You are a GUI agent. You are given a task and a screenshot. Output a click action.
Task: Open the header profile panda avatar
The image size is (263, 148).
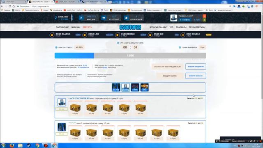pos(173,18)
